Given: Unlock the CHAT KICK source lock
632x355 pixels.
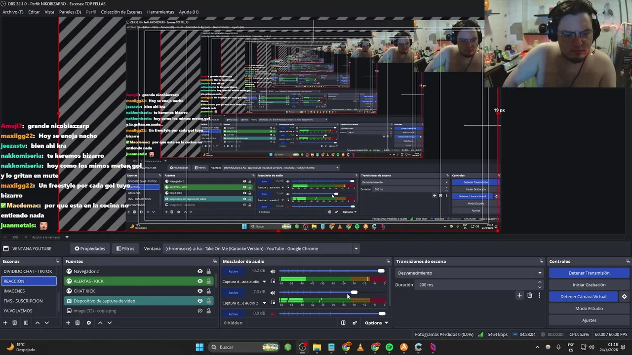Looking at the screenshot, I should 208,291.
